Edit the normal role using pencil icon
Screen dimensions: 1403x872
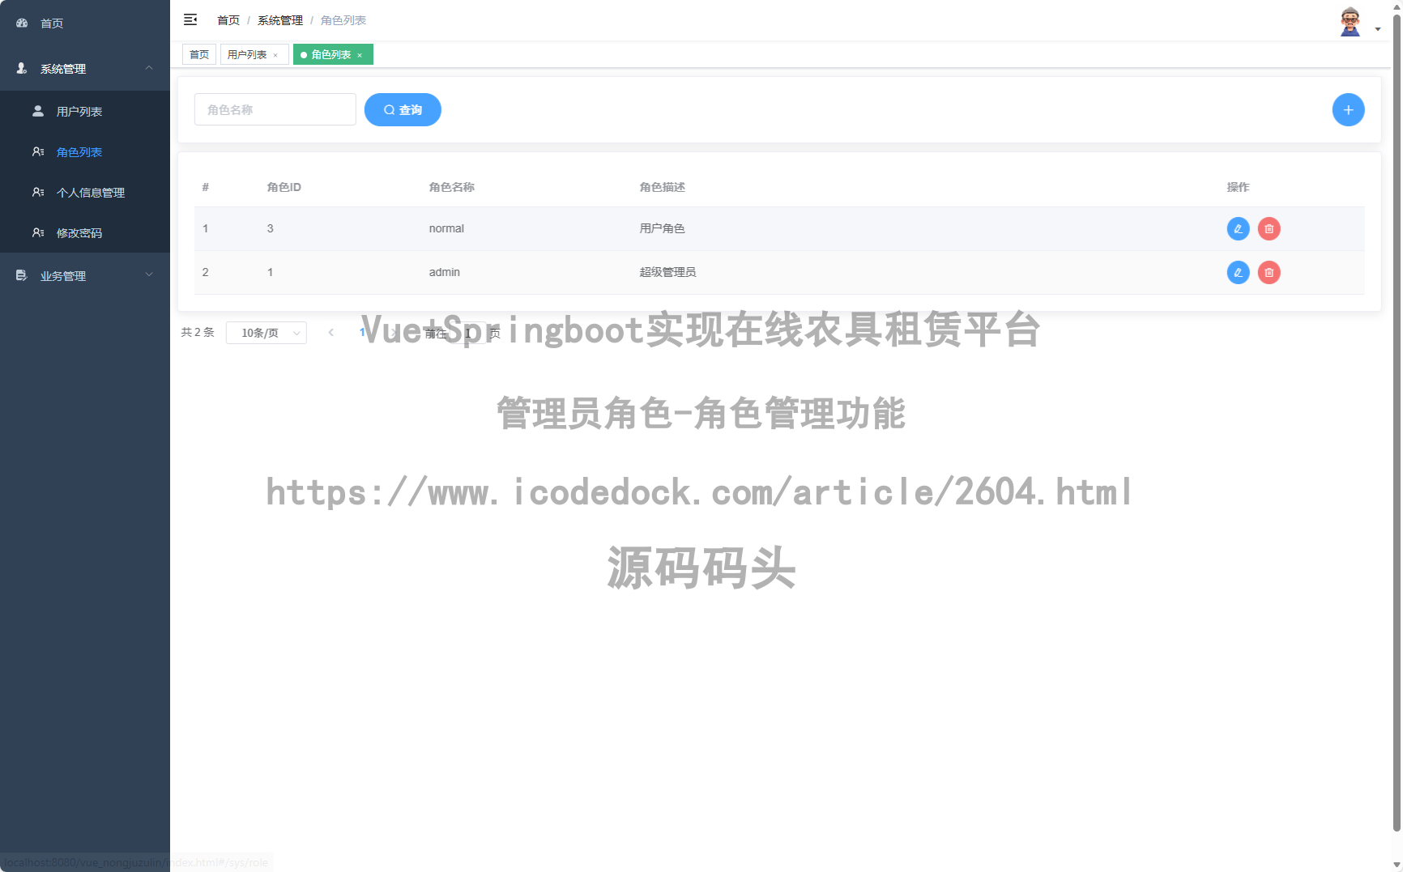1238,228
